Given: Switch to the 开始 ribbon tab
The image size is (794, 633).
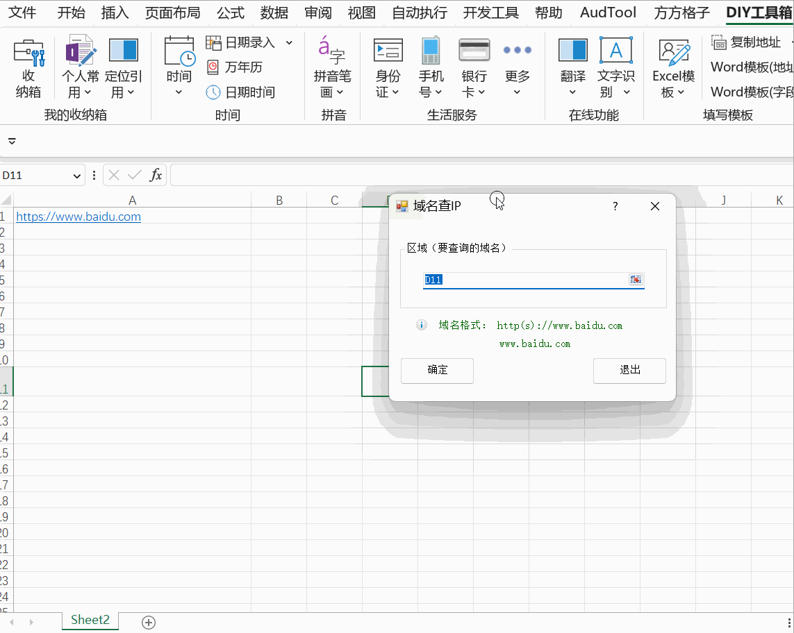Looking at the screenshot, I should pyautogui.click(x=71, y=12).
